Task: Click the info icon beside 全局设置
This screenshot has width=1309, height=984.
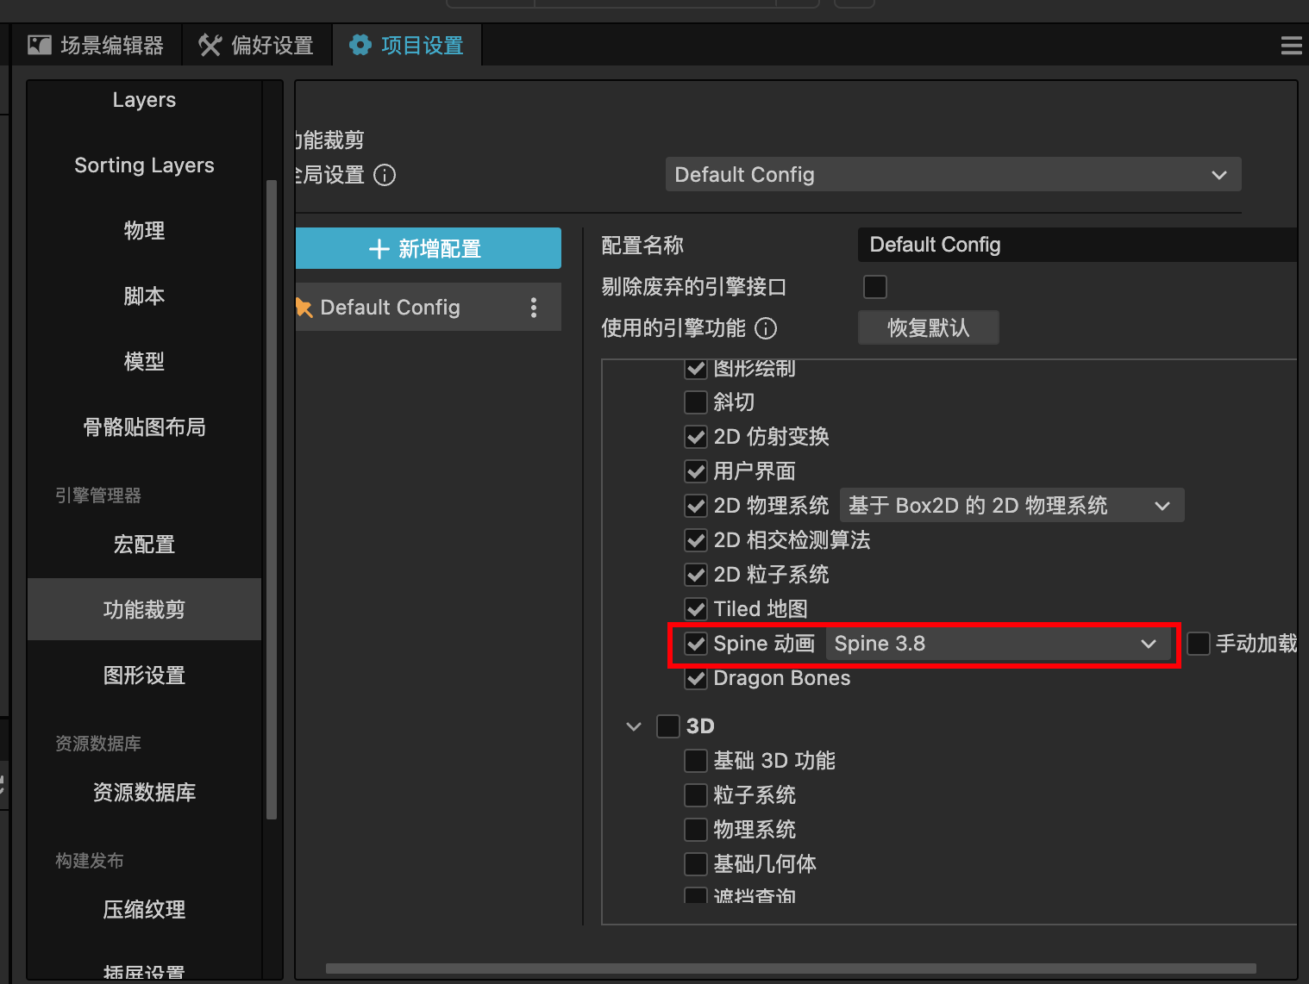Action: [x=385, y=175]
